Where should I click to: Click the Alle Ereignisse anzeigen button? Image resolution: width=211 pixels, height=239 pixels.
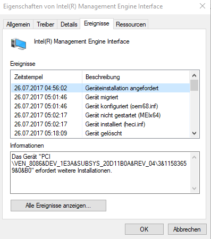[58, 206]
